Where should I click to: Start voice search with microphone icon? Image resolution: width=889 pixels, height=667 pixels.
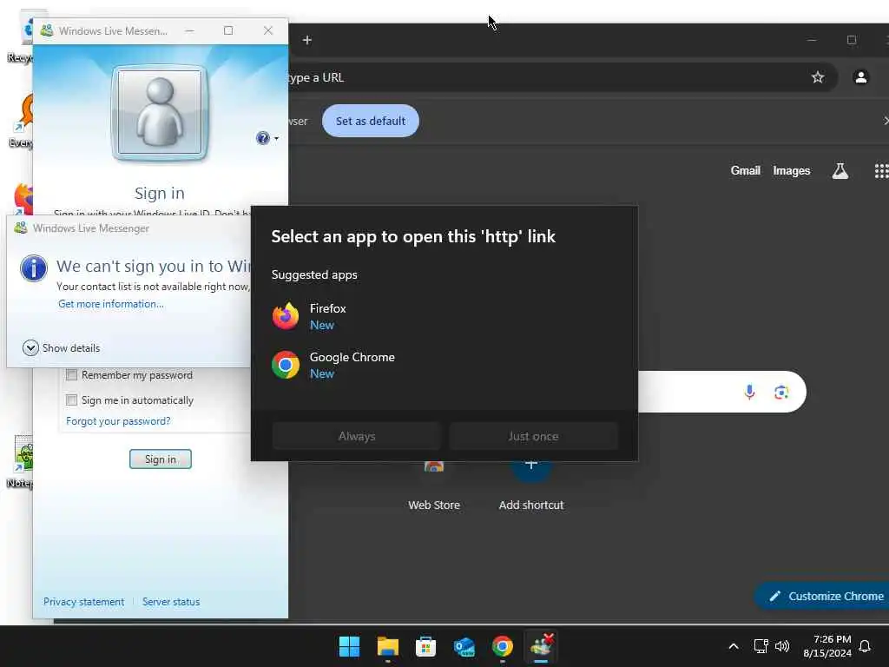[x=749, y=392]
